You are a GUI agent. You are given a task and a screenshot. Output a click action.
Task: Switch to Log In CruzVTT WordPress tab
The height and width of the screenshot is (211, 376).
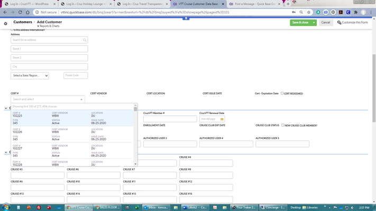[x=30, y=4]
